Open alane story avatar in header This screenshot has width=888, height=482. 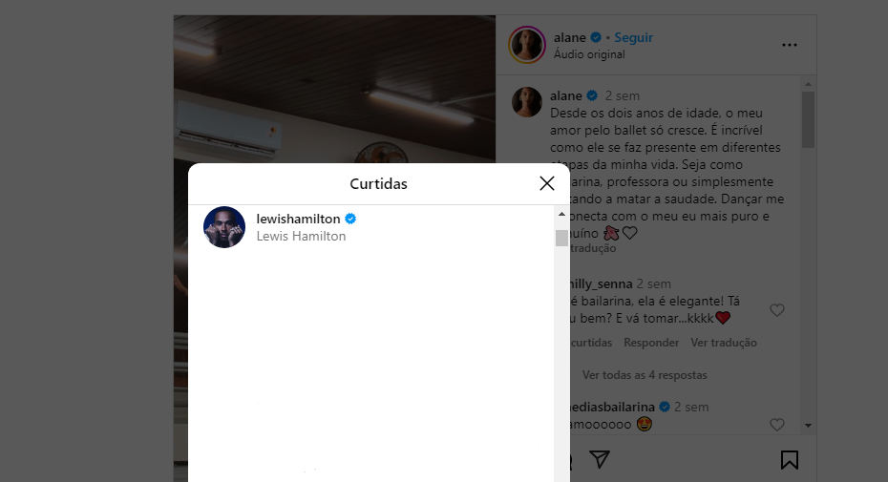point(527,45)
